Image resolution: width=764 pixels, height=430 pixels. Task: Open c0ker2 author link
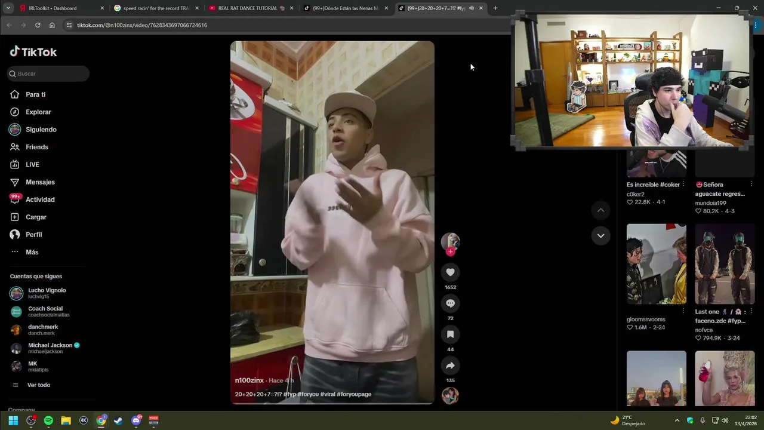[636, 195]
